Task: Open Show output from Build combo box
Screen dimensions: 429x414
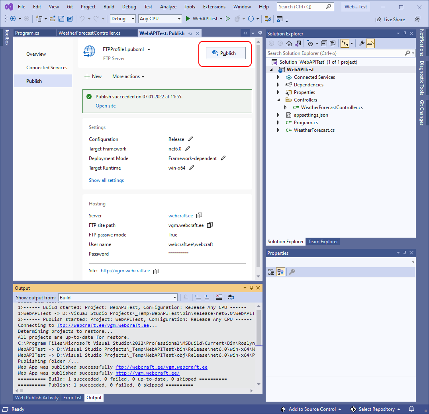Action: [x=118, y=297]
